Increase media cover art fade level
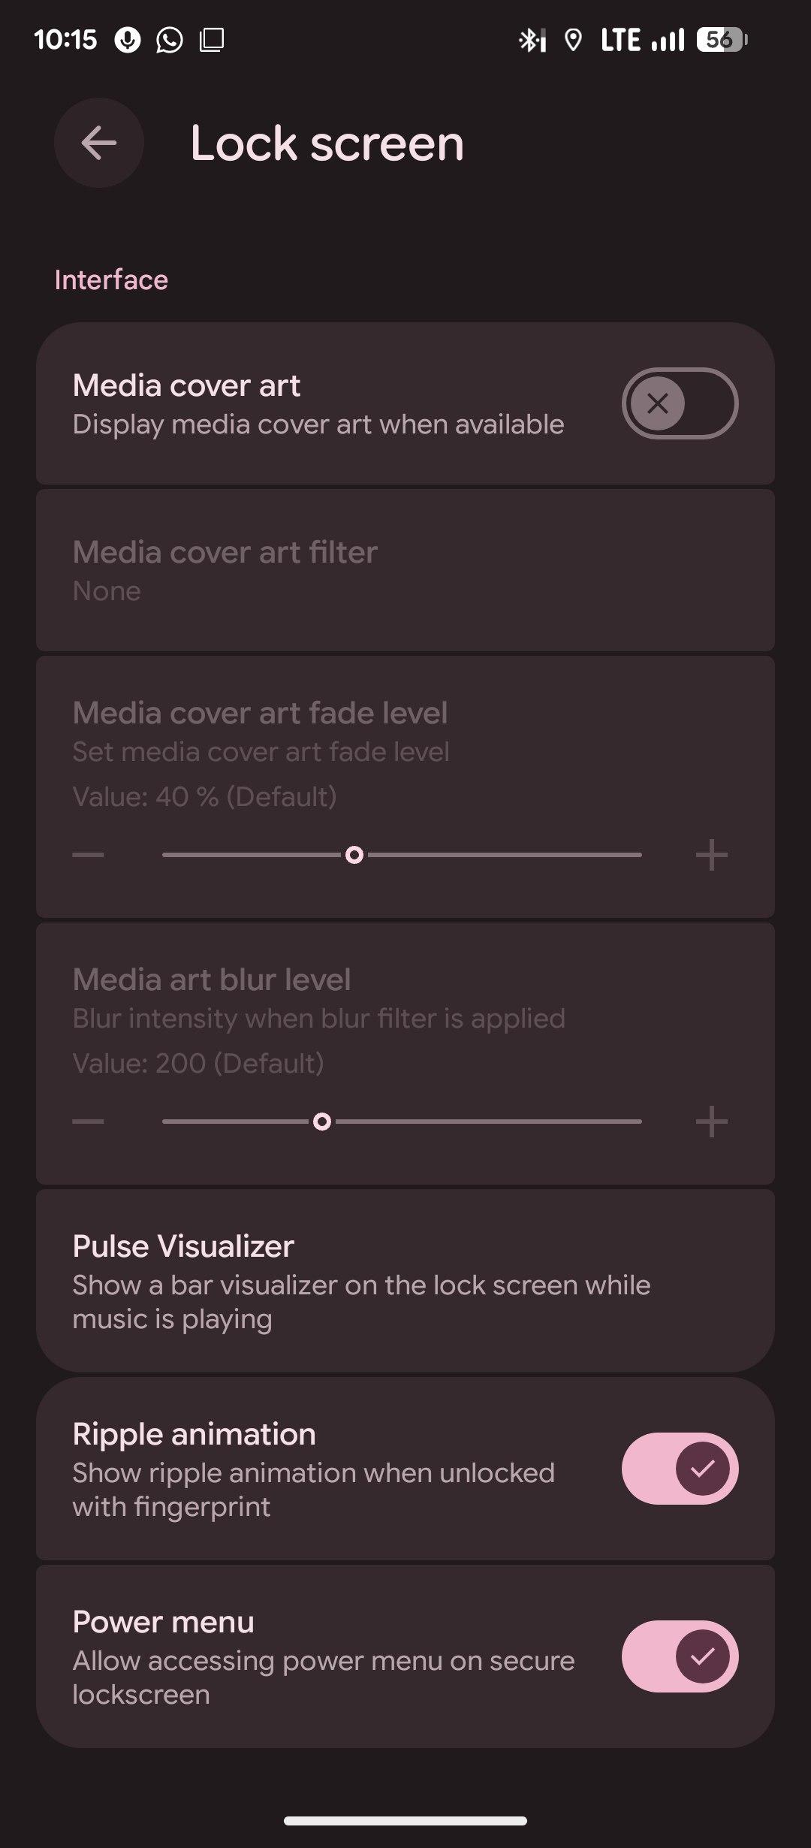Viewport: 811px width, 1848px height. 711,855
